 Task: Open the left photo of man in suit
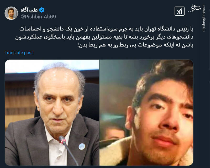(x=52, y=113)
